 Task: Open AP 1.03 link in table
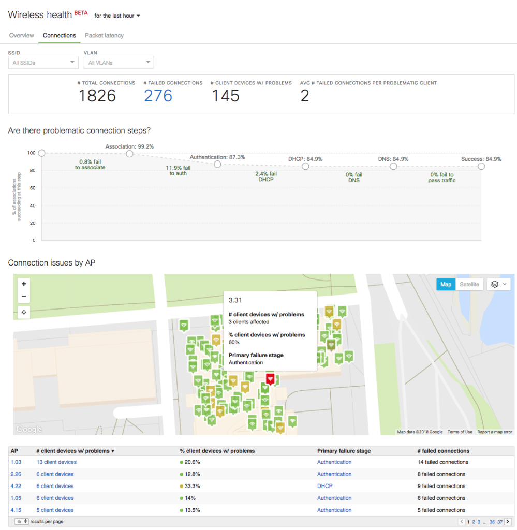click(x=16, y=462)
